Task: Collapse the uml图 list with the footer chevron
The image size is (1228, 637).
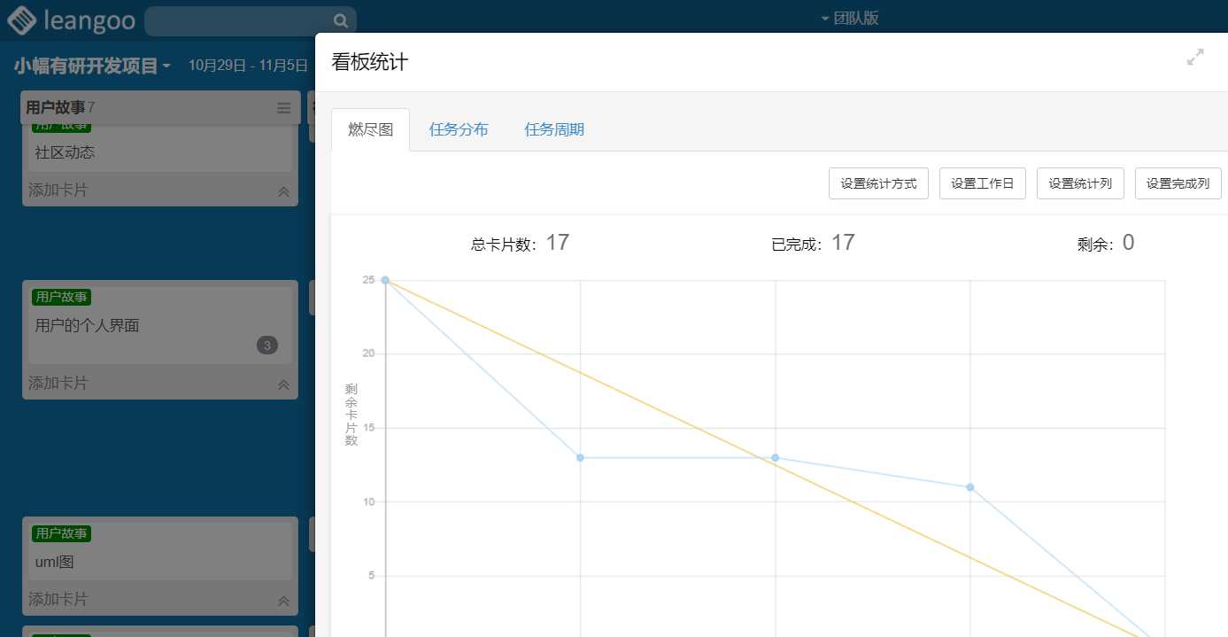Action: coord(283,600)
